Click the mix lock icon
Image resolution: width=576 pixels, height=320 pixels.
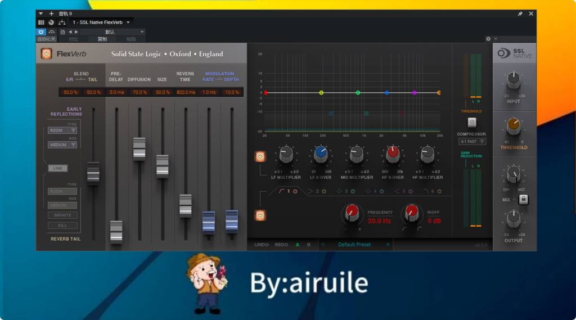coord(524,200)
